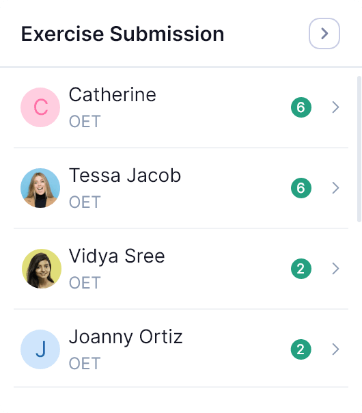Image resolution: width=362 pixels, height=413 pixels.
Task: Expand Tessa Jacob's row with the chevron
Action: pyautogui.click(x=335, y=188)
